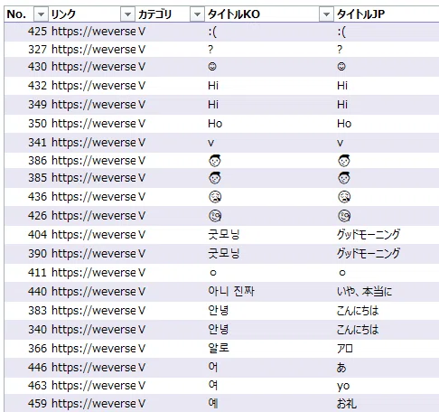Select the cell 알로 in row 366
The height and width of the screenshot is (412, 439).
(219, 349)
